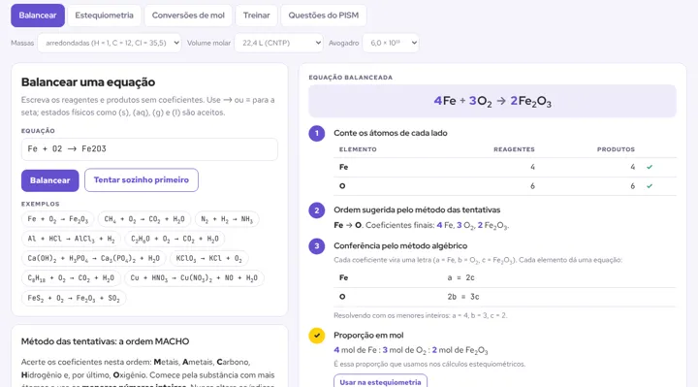Viewport: 698px width, 387px height.
Task: Click the PRODUTOS column header
Action: (x=616, y=149)
